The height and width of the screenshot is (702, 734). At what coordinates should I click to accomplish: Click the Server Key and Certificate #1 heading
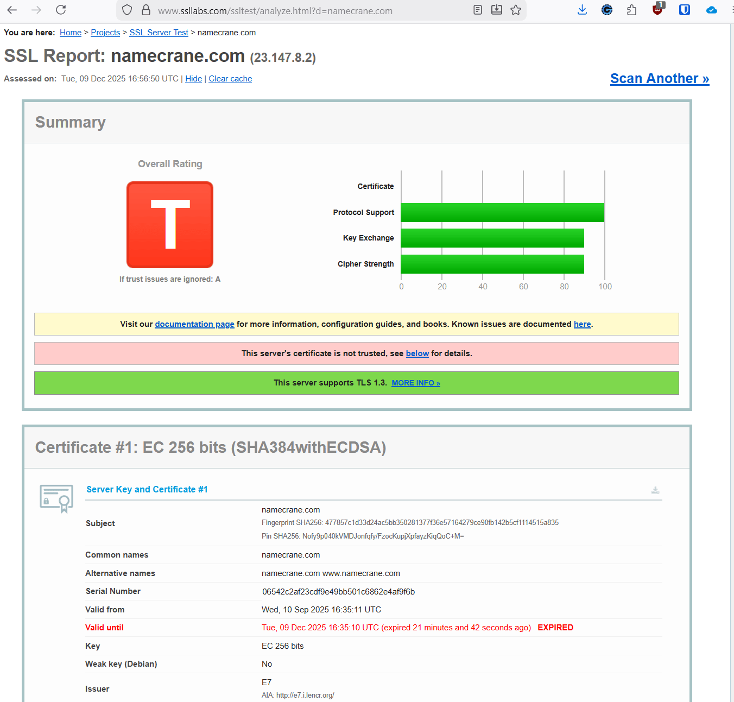coord(147,489)
